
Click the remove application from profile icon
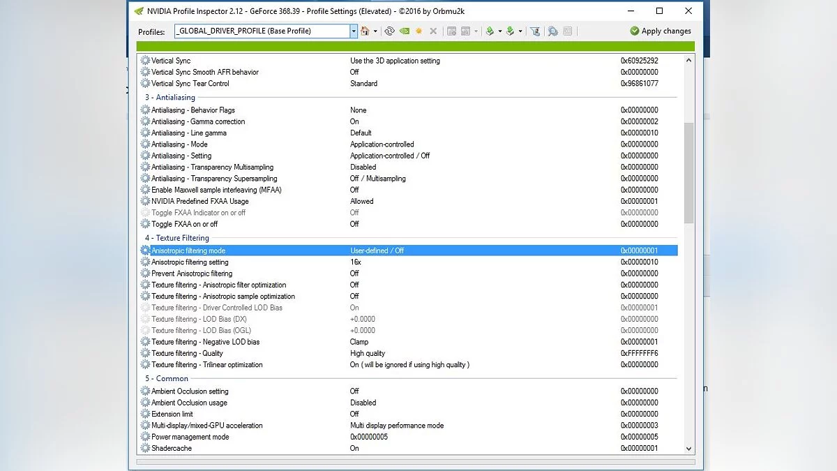(x=465, y=31)
